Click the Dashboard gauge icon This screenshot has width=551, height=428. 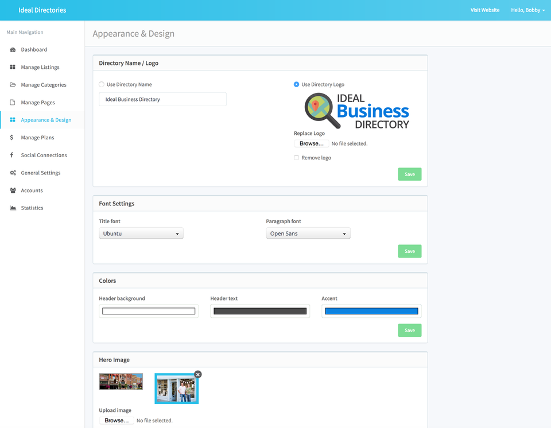click(13, 49)
